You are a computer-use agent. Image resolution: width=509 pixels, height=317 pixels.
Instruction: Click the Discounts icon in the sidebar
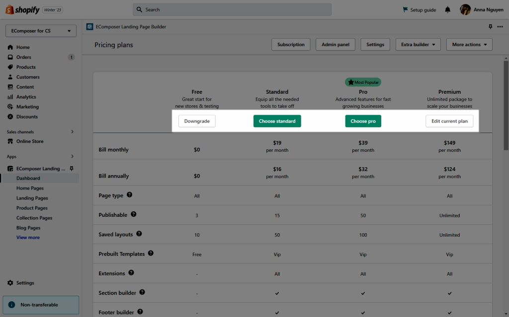point(10,117)
